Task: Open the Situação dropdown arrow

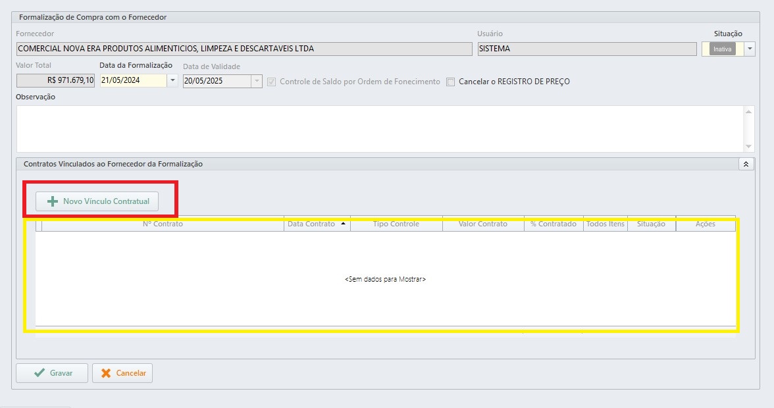Action: (750, 49)
